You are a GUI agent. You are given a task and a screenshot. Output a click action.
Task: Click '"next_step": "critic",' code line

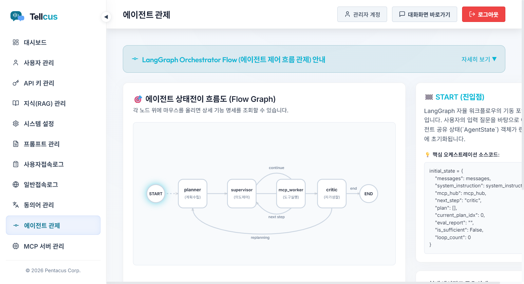(x=458, y=200)
